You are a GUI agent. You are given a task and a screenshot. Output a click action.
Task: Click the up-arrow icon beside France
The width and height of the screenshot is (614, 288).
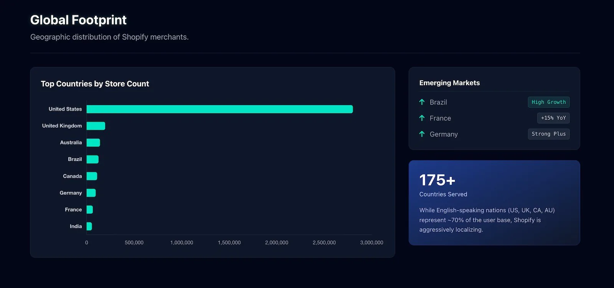[422, 118]
